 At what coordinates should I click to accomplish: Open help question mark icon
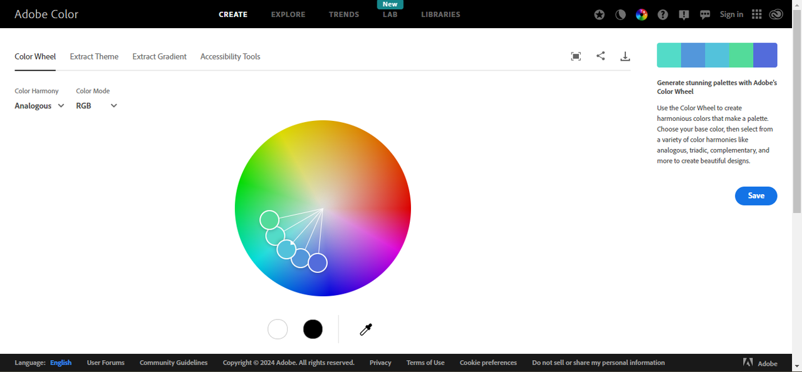(663, 14)
